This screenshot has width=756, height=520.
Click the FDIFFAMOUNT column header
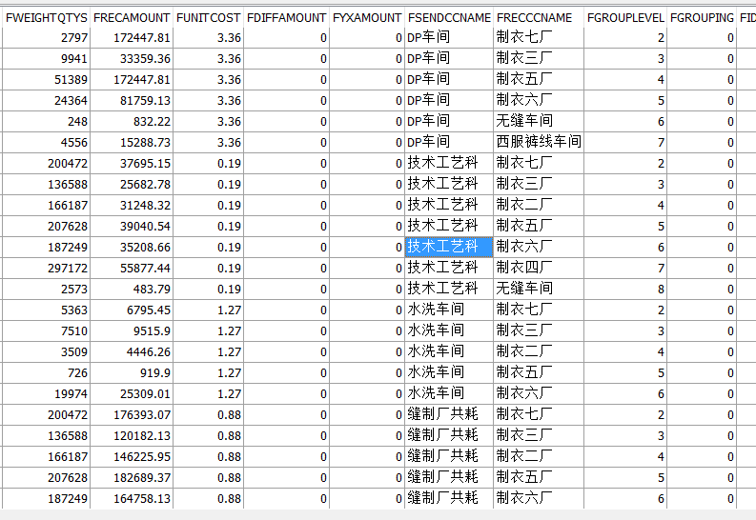(x=286, y=18)
